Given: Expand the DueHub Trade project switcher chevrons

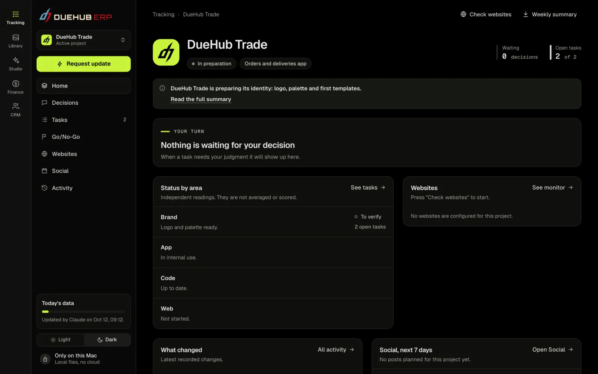Looking at the screenshot, I should (123, 40).
